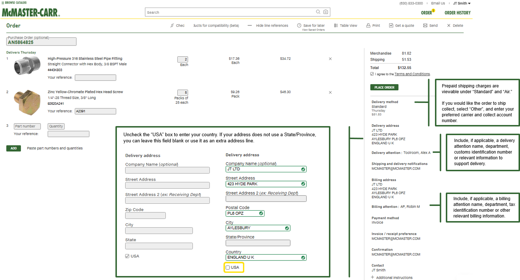The height and width of the screenshot is (280, 520).
Task: Open Terms and Conditions link
Action: 412,74
